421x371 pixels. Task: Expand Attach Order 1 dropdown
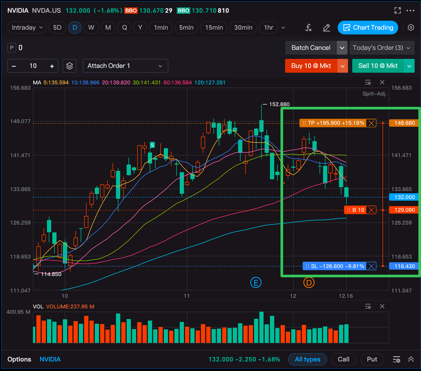pyautogui.click(x=126, y=66)
